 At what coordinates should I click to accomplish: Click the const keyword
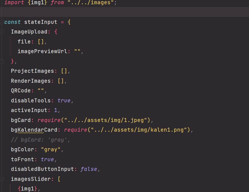[x=12, y=22]
